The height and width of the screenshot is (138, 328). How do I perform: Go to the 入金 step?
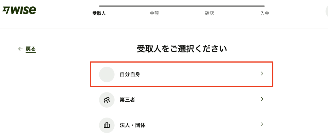click(265, 13)
